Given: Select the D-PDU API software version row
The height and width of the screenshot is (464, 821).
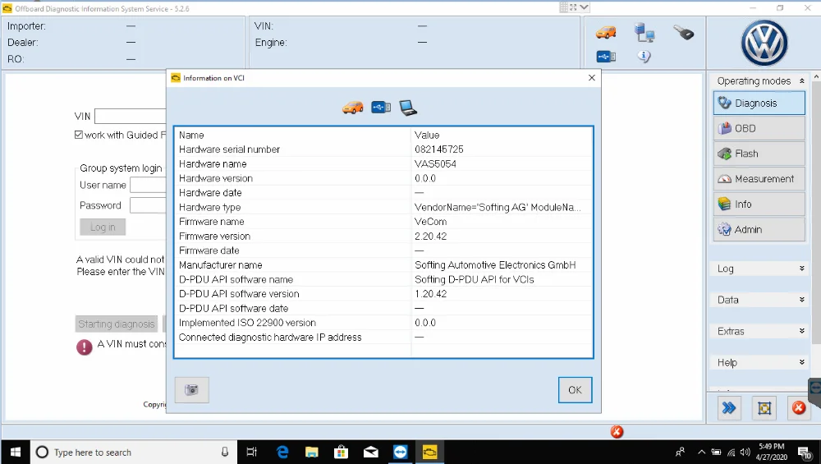Looking at the screenshot, I should [x=383, y=294].
